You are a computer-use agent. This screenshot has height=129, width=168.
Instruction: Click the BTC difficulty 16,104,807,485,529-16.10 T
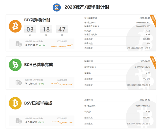tap(138, 48)
